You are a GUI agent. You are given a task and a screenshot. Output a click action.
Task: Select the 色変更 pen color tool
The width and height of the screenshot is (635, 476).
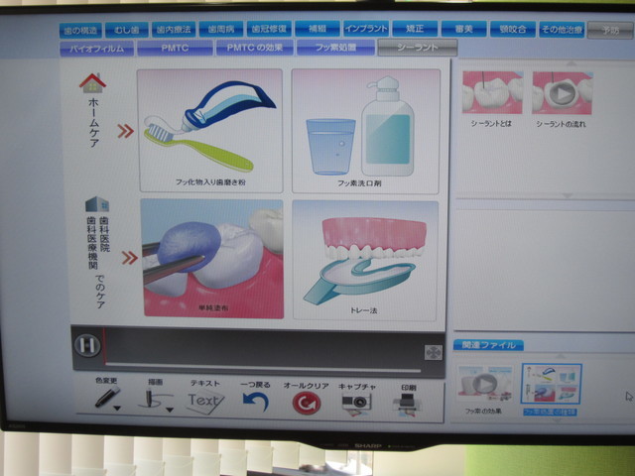point(107,397)
